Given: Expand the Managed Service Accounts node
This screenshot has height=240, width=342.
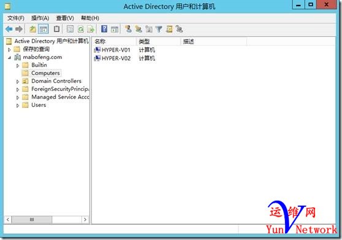Looking at the screenshot, I should (18, 98).
